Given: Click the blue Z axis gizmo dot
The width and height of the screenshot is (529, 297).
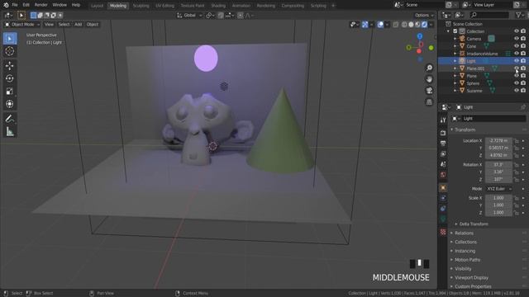Looking at the screenshot, I should (419, 36).
